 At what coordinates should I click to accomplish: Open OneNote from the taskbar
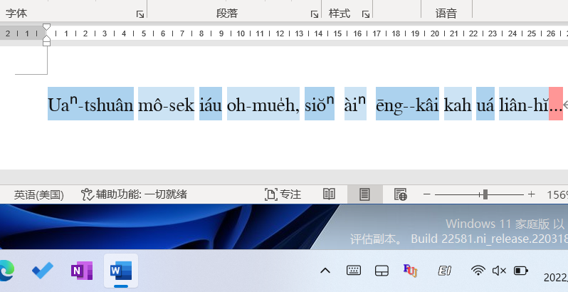[x=82, y=271]
